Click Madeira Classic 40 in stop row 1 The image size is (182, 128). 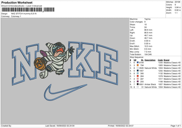(172, 62)
